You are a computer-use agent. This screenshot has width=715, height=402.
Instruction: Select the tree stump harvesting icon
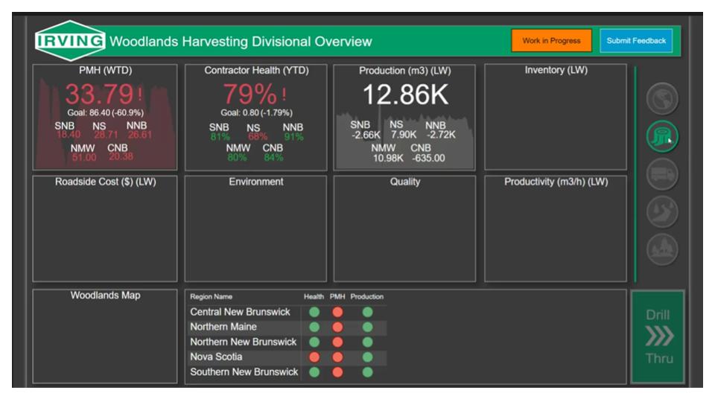(662, 136)
